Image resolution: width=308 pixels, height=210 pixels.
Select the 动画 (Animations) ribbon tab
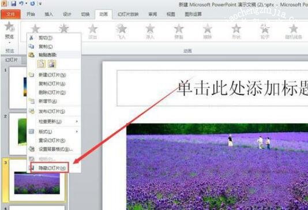click(x=103, y=14)
